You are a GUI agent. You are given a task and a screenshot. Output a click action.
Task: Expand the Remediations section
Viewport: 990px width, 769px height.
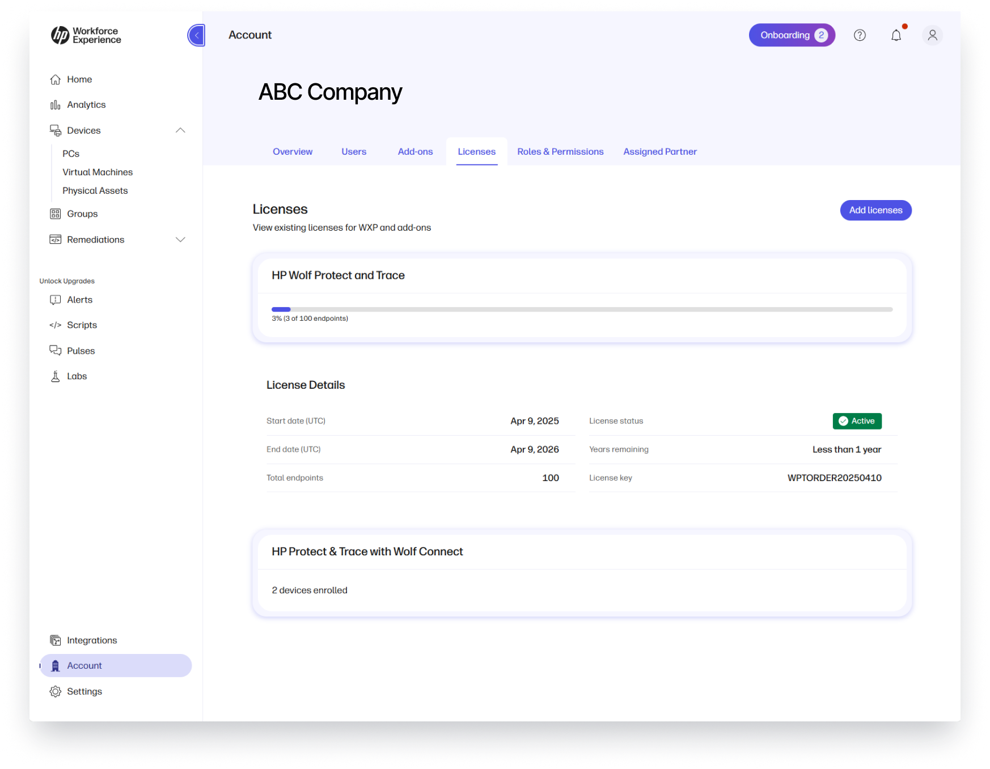pos(180,239)
